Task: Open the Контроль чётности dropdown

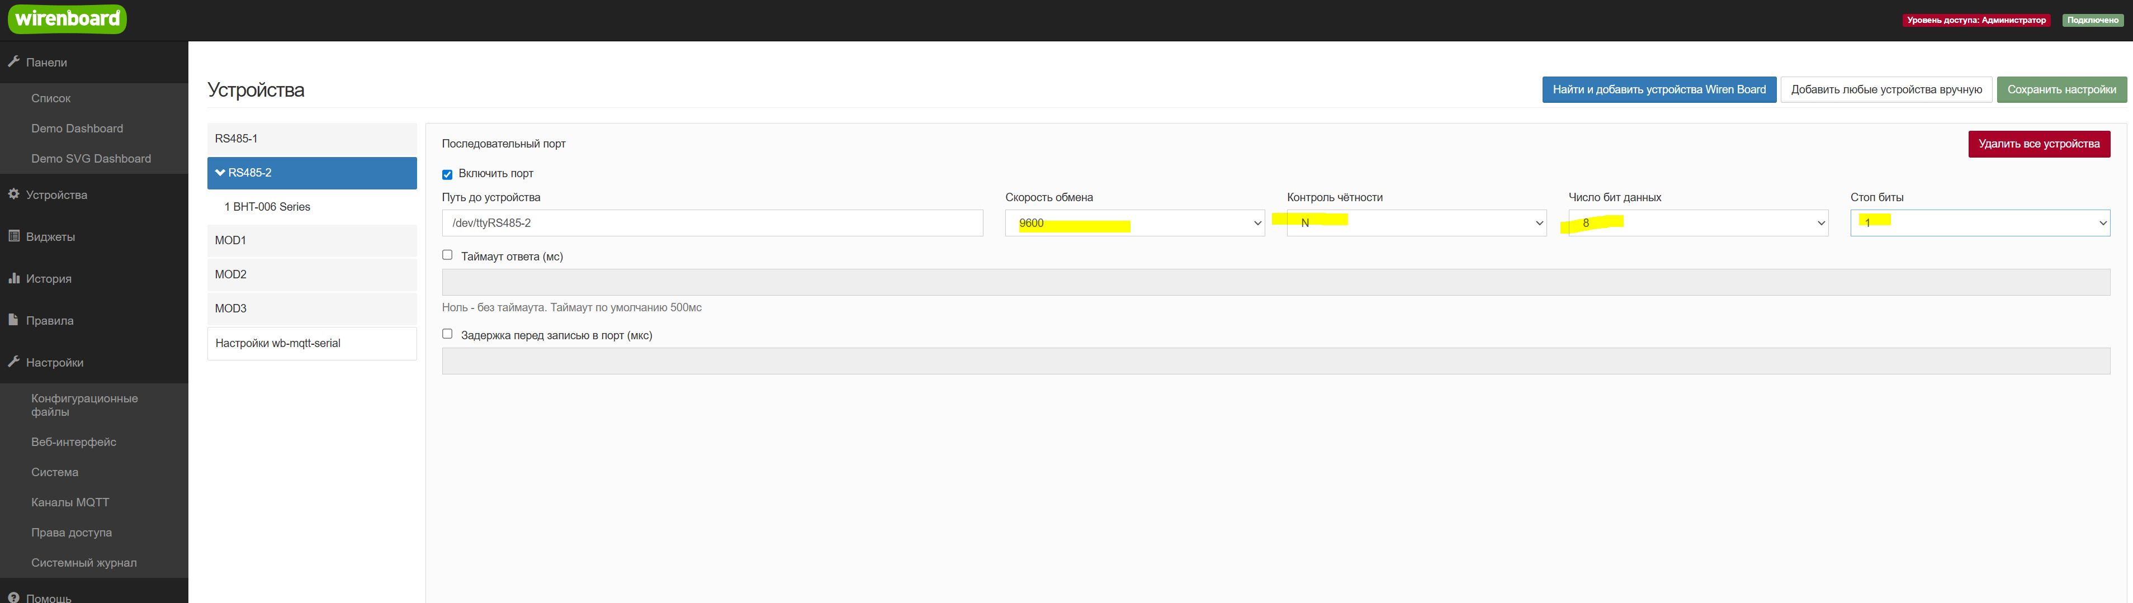Action: (1416, 224)
